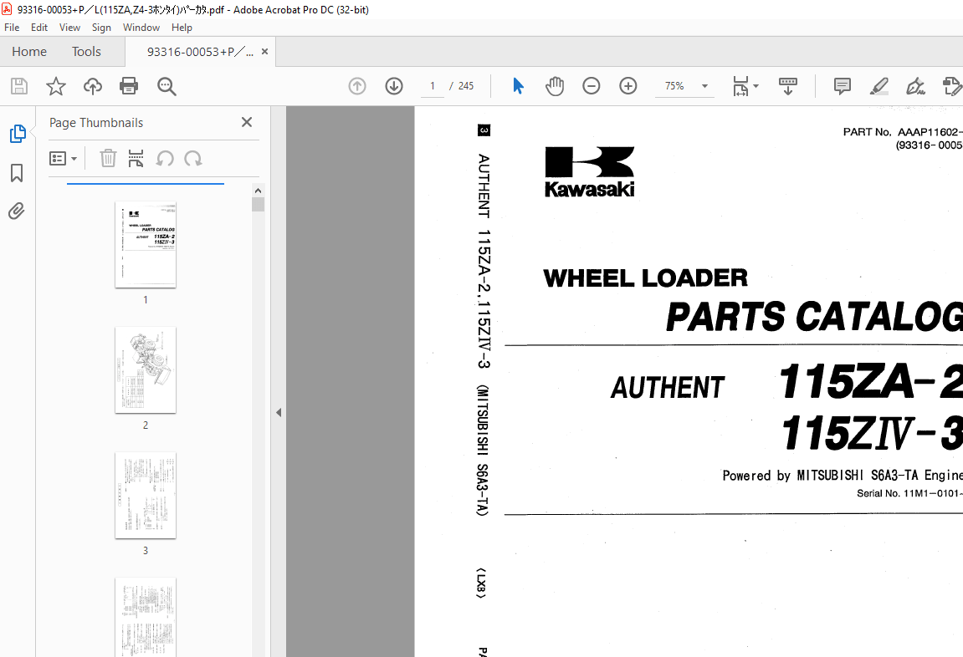This screenshot has width=963, height=657.
Task: Open the View menu
Action: click(x=69, y=27)
